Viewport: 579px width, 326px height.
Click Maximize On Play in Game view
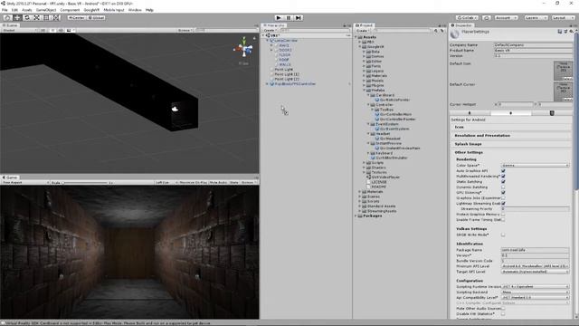point(193,183)
